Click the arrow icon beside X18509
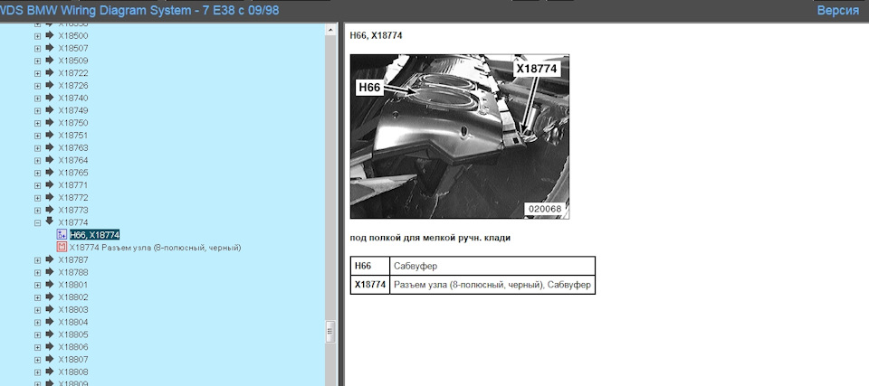The height and width of the screenshot is (386, 869). pos(49,61)
